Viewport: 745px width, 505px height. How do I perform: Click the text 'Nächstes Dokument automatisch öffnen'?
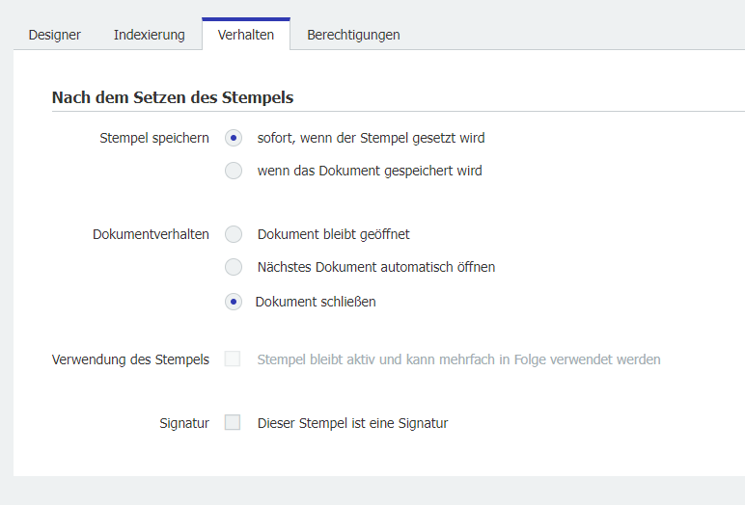376,267
